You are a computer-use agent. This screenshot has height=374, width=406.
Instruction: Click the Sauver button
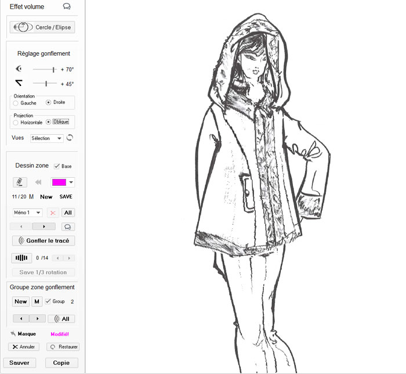(x=19, y=362)
